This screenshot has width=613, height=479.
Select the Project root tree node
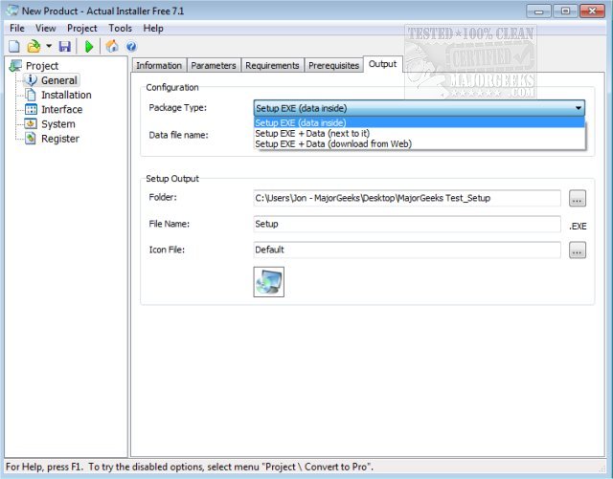(42, 66)
